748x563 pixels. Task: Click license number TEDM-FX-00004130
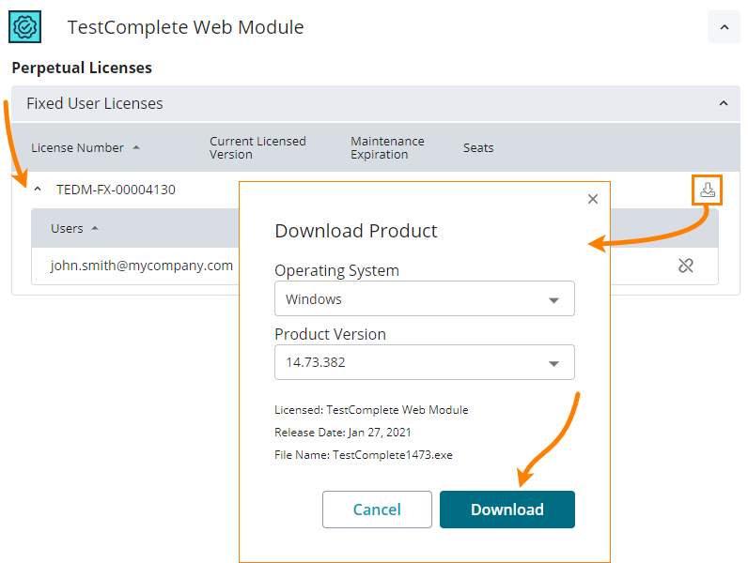(x=116, y=190)
